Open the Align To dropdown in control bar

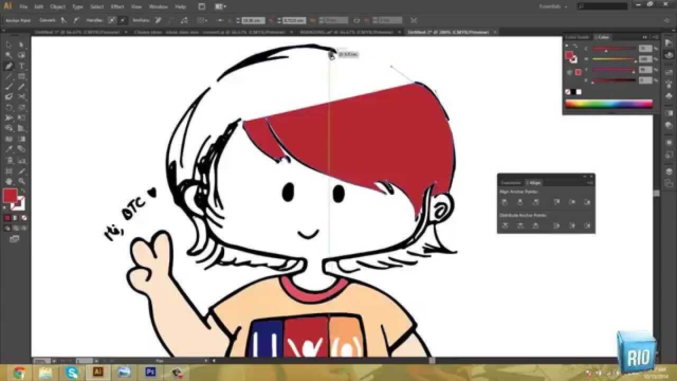(x=203, y=20)
